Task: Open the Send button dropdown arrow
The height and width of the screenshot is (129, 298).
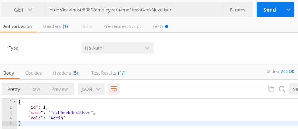Action: tap(288, 10)
